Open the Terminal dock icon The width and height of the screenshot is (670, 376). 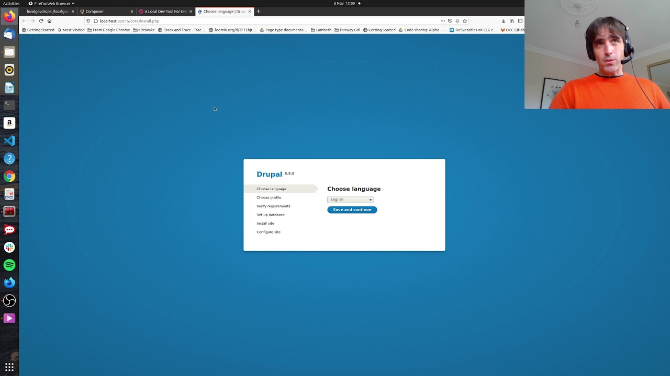coord(9,105)
